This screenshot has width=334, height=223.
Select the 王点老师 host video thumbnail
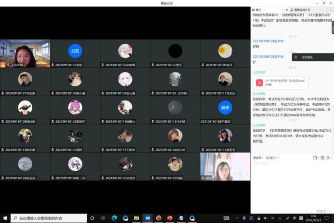pyautogui.click(x=25, y=53)
